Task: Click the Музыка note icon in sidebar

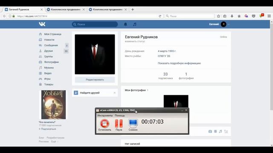Action: [x=41, y=68]
